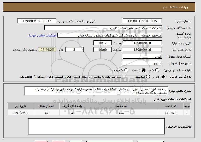Click the واحد اندازه گیری column header
Image resolution: width=201 pixels, height=142 pixels.
pyautogui.click(x=72, y=106)
